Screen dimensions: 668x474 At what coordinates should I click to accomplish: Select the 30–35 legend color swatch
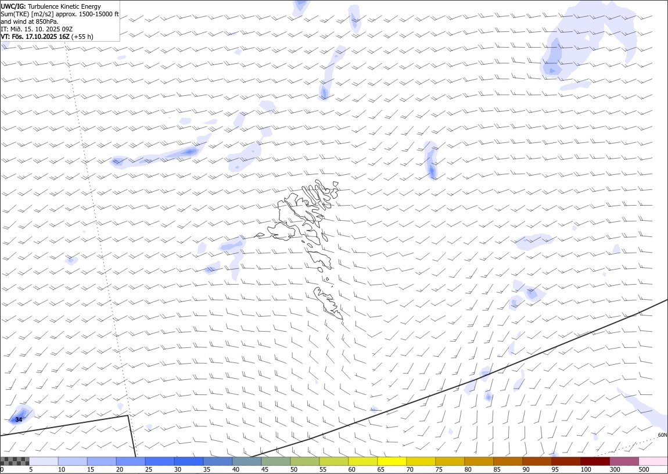pyautogui.click(x=189, y=461)
